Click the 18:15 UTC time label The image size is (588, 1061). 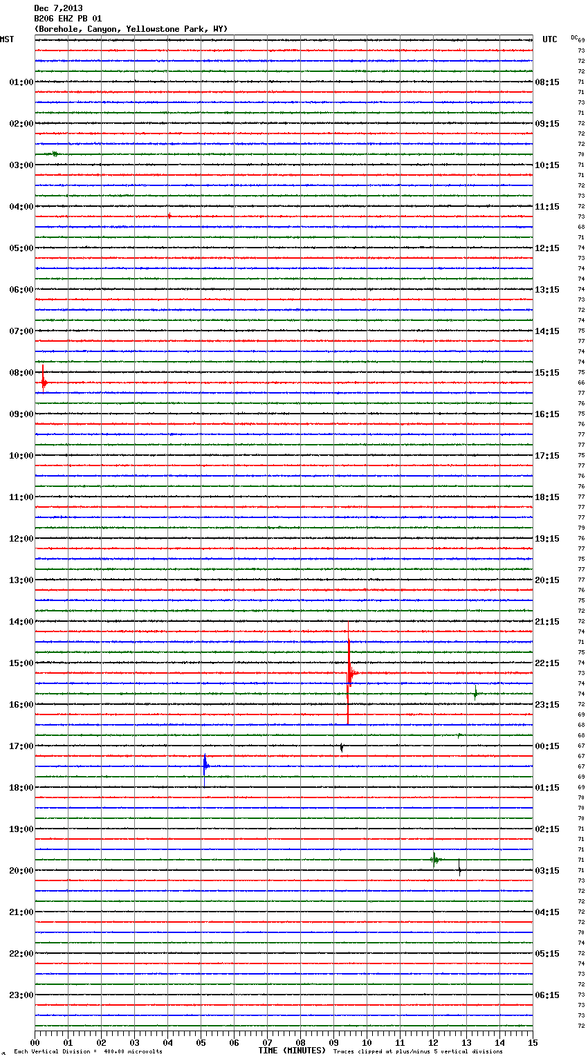(x=547, y=497)
